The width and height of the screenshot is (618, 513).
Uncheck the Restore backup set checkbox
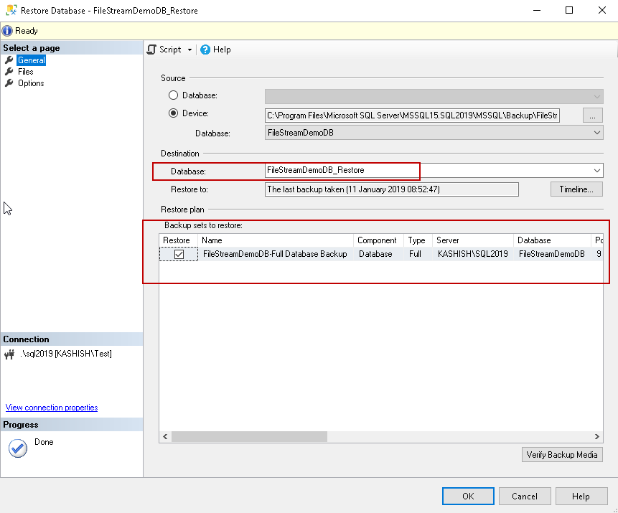[x=179, y=254]
